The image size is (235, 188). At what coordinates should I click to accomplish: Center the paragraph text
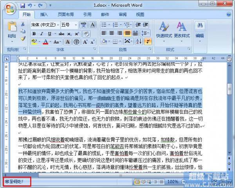coord(112,33)
